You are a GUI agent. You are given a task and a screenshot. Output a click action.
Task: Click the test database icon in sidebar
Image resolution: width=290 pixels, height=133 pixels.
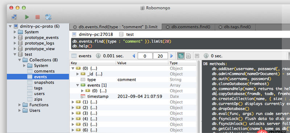click(20, 54)
